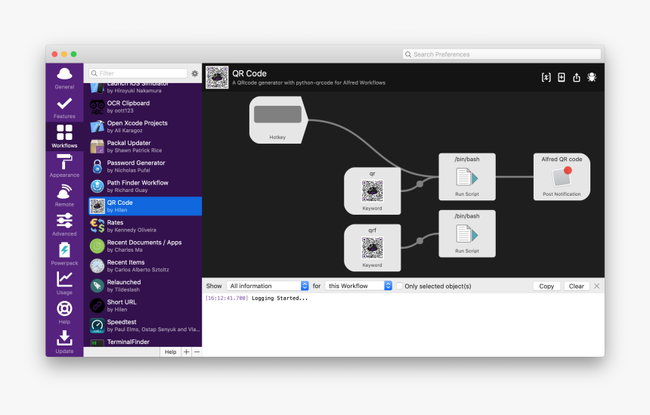Enable Only selected object(s) checkbox
Viewport: 650px width, 415px height.
[400, 286]
